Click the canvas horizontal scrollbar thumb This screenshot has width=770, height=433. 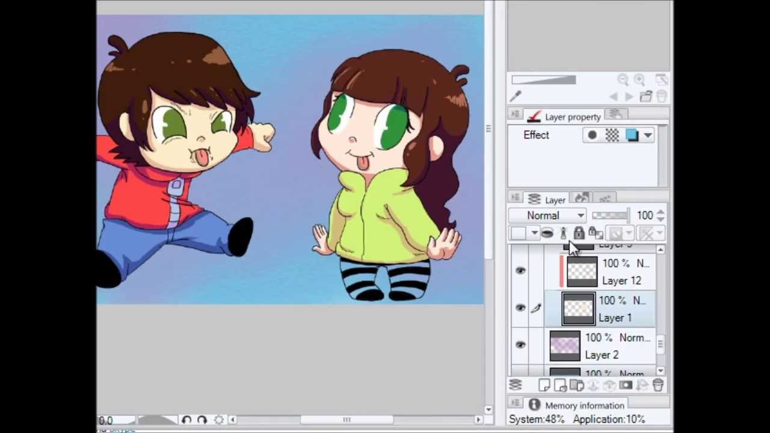(x=346, y=420)
